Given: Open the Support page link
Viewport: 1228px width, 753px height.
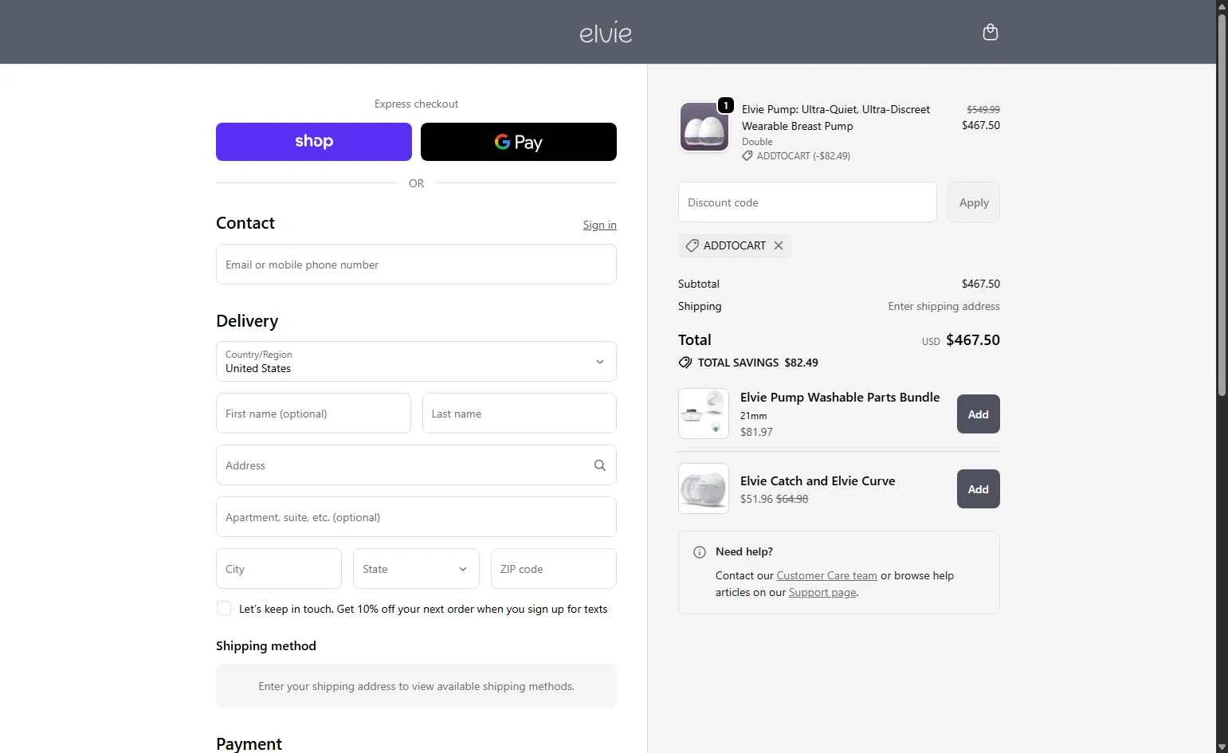Looking at the screenshot, I should [822, 592].
